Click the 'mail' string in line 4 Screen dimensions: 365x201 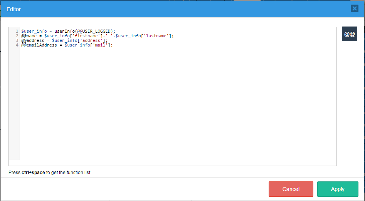coord(99,45)
